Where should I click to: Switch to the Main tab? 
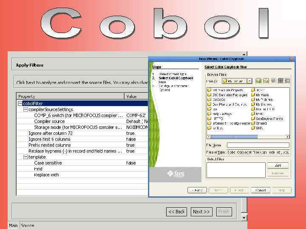coord(13,226)
